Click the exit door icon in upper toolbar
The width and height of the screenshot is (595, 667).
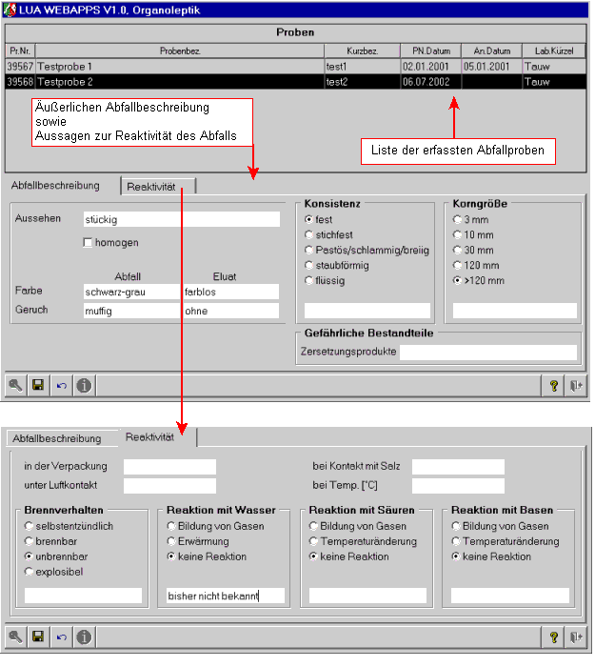tap(576, 385)
